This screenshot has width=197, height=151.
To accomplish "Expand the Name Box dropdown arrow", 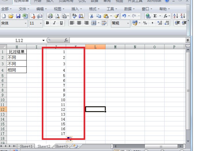I will 43,41.
